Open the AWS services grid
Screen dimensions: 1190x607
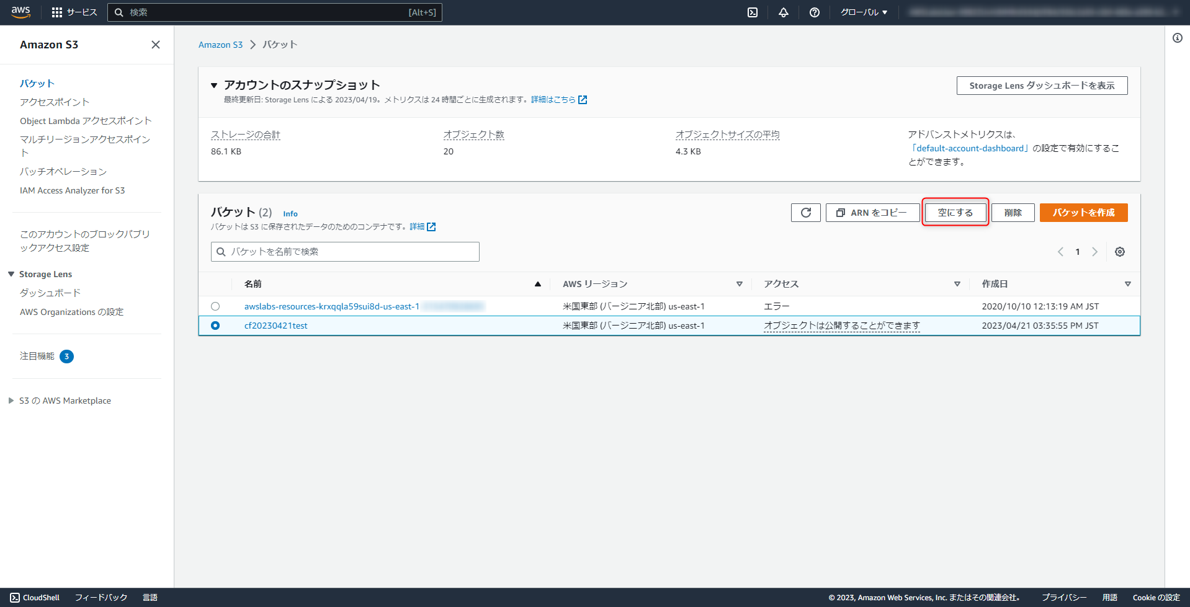(56, 12)
